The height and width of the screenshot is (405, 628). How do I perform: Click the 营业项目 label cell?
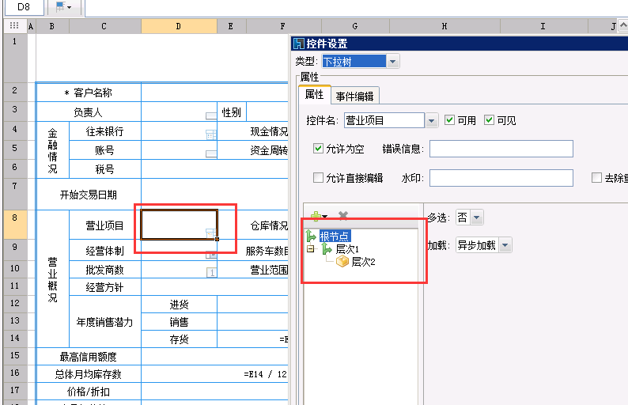105,225
